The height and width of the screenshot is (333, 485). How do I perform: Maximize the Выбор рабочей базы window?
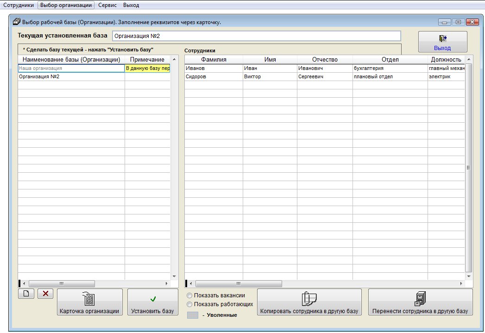459,22
